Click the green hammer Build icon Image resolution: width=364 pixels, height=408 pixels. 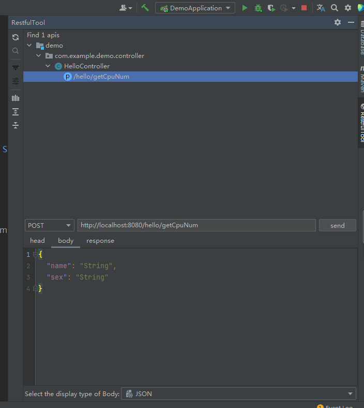click(145, 8)
